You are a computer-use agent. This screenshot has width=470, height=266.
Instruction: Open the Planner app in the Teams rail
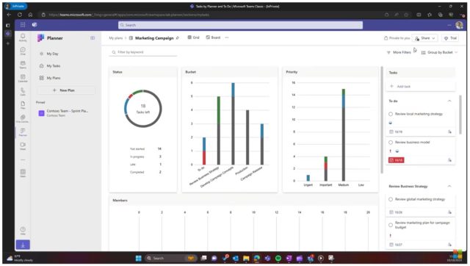point(23,132)
